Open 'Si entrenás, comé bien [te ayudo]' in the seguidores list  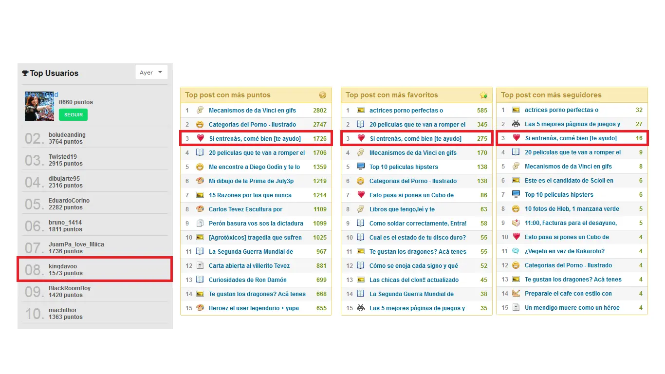571,138
